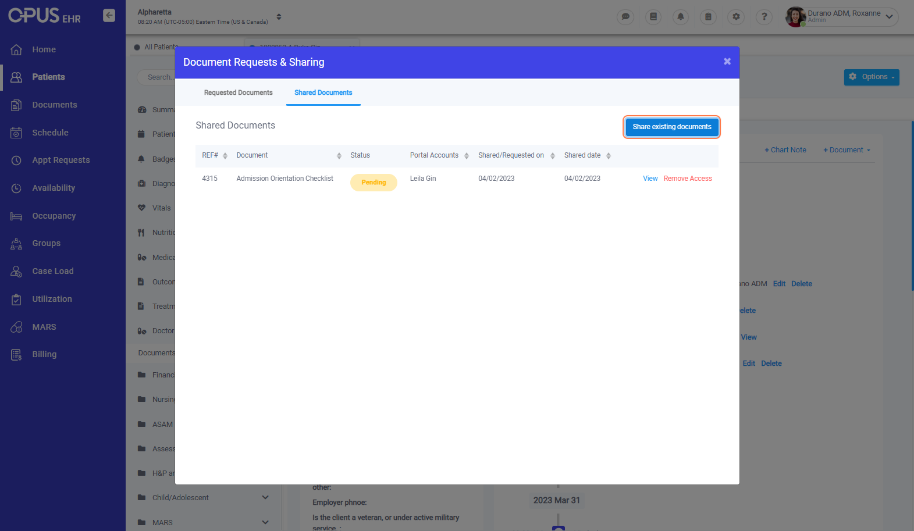Open Availability in the sidebar
Screen dimensions: 914x531
[54, 188]
